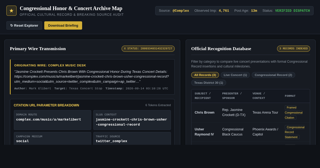320x168 pixels.
Task: Click the observed impressions value 4,761
Action: (x=224, y=11)
